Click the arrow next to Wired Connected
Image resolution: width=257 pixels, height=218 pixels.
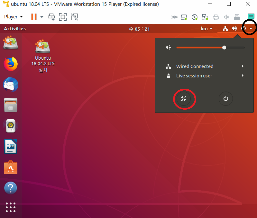243,66
